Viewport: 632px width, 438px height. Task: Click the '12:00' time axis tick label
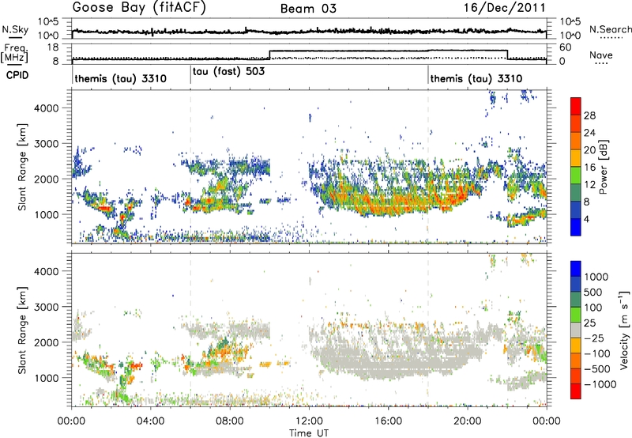[x=309, y=421]
